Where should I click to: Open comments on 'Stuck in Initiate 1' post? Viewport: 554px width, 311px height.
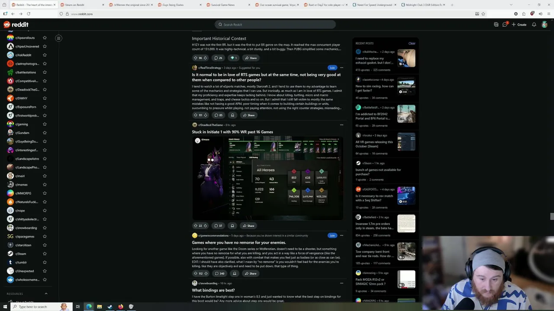point(219,225)
